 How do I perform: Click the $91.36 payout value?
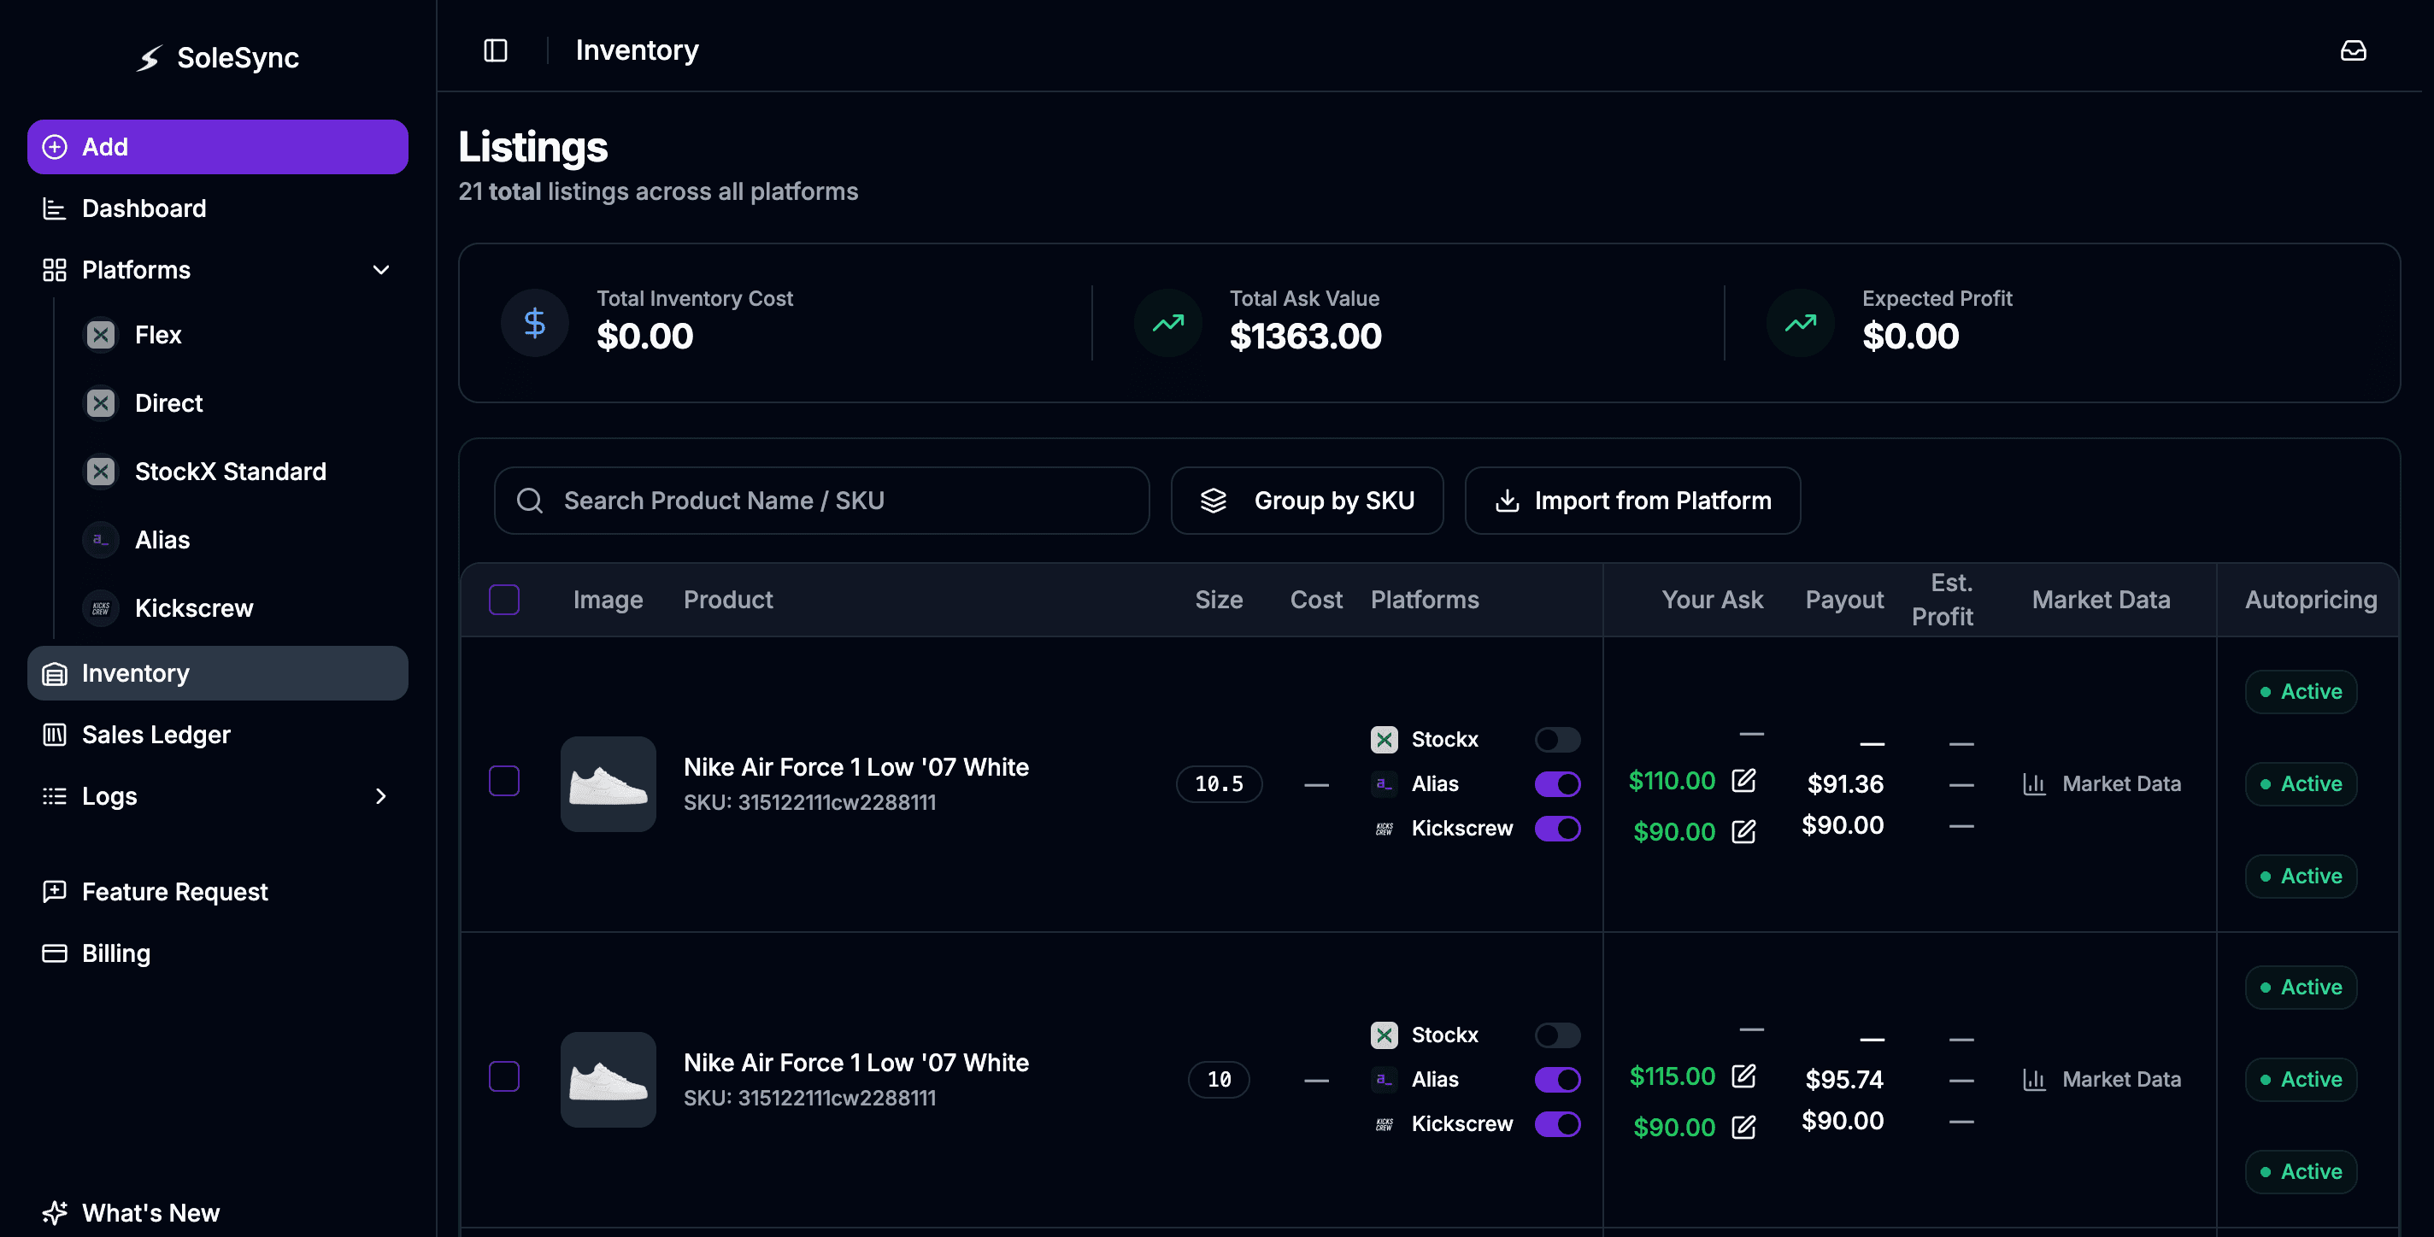1845,783
